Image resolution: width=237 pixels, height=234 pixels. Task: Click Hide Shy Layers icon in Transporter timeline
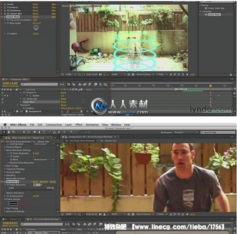click(80, 85)
